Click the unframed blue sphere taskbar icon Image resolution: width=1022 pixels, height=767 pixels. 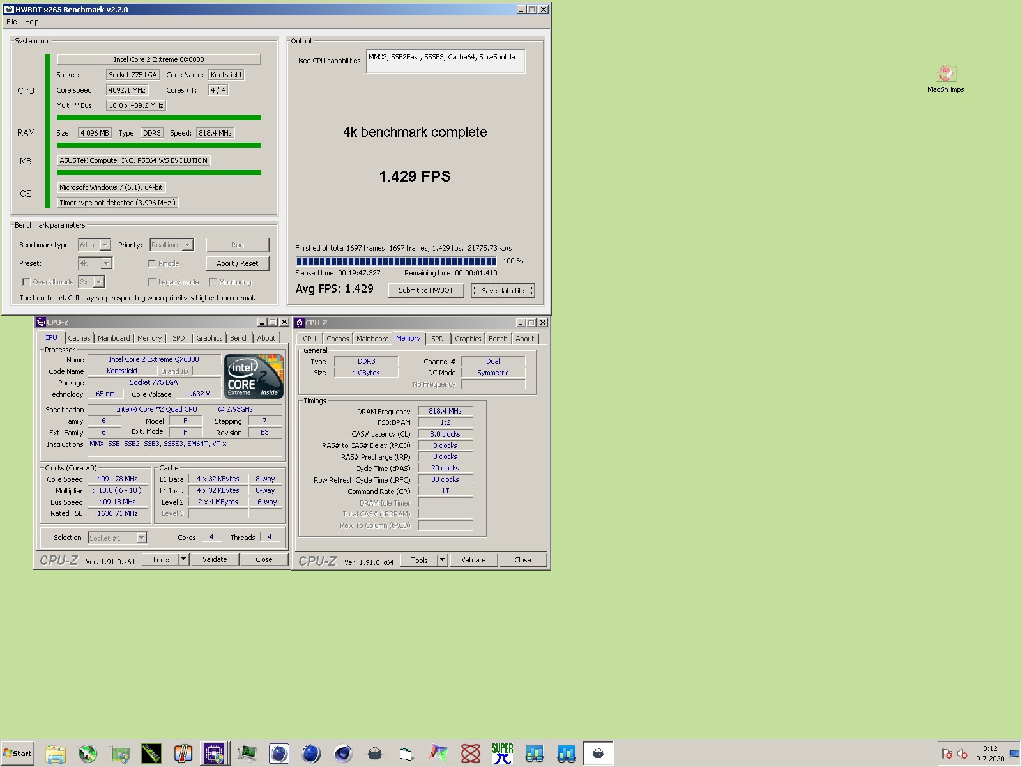pyautogui.click(x=311, y=754)
